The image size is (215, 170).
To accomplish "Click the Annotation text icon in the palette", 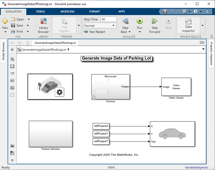I will click(x=12, y=81).
